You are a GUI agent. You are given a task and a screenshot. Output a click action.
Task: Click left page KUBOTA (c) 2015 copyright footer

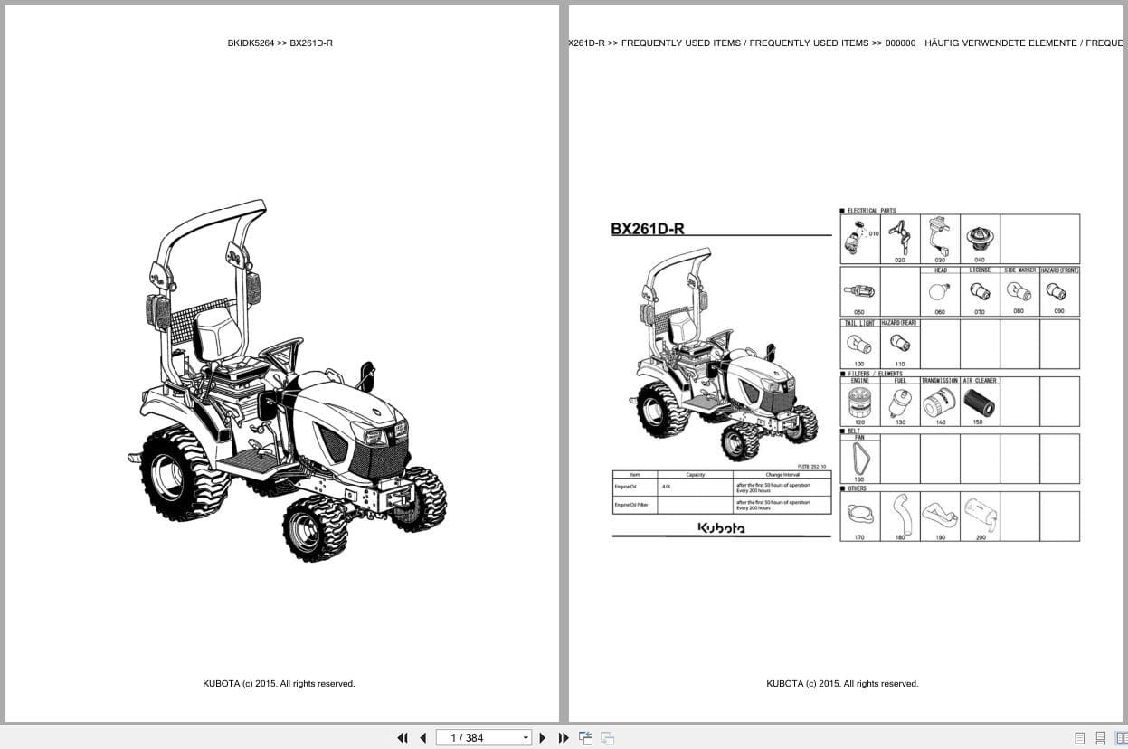pos(279,684)
